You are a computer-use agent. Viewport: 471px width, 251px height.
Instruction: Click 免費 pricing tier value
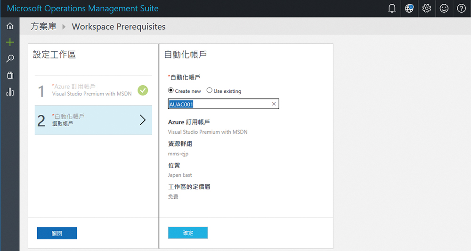click(x=173, y=197)
